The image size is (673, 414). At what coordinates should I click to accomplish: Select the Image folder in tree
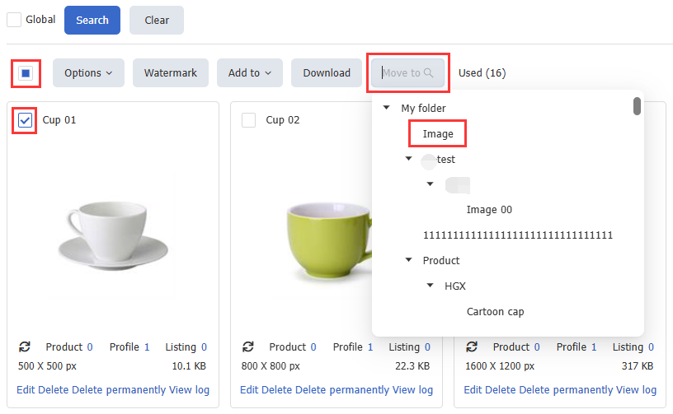pos(438,133)
